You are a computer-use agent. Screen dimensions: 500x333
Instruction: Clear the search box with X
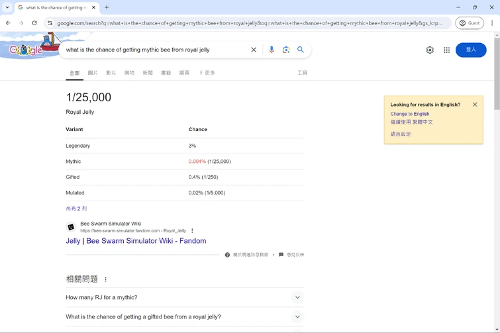click(254, 50)
